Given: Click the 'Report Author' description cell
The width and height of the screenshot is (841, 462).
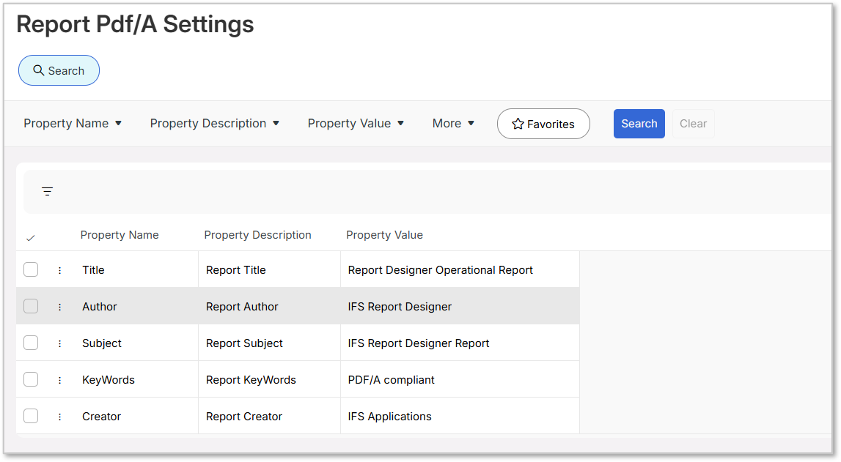Looking at the screenshot, I should [x=269, y=306].
